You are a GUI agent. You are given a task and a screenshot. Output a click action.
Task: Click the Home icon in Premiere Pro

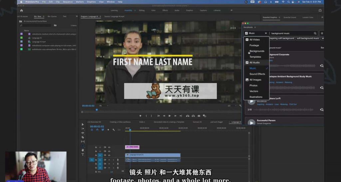pos(21,10)
